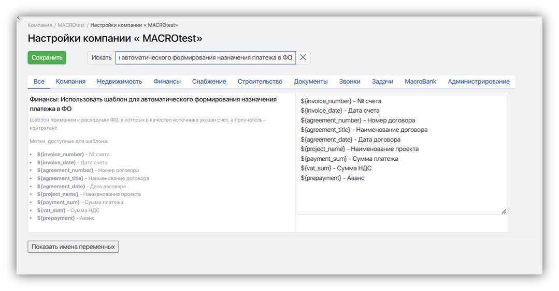Click the textarea resize handle corner
Viewport: 559px width, 291px height.
pyautogui.click(x=504, y=211)
